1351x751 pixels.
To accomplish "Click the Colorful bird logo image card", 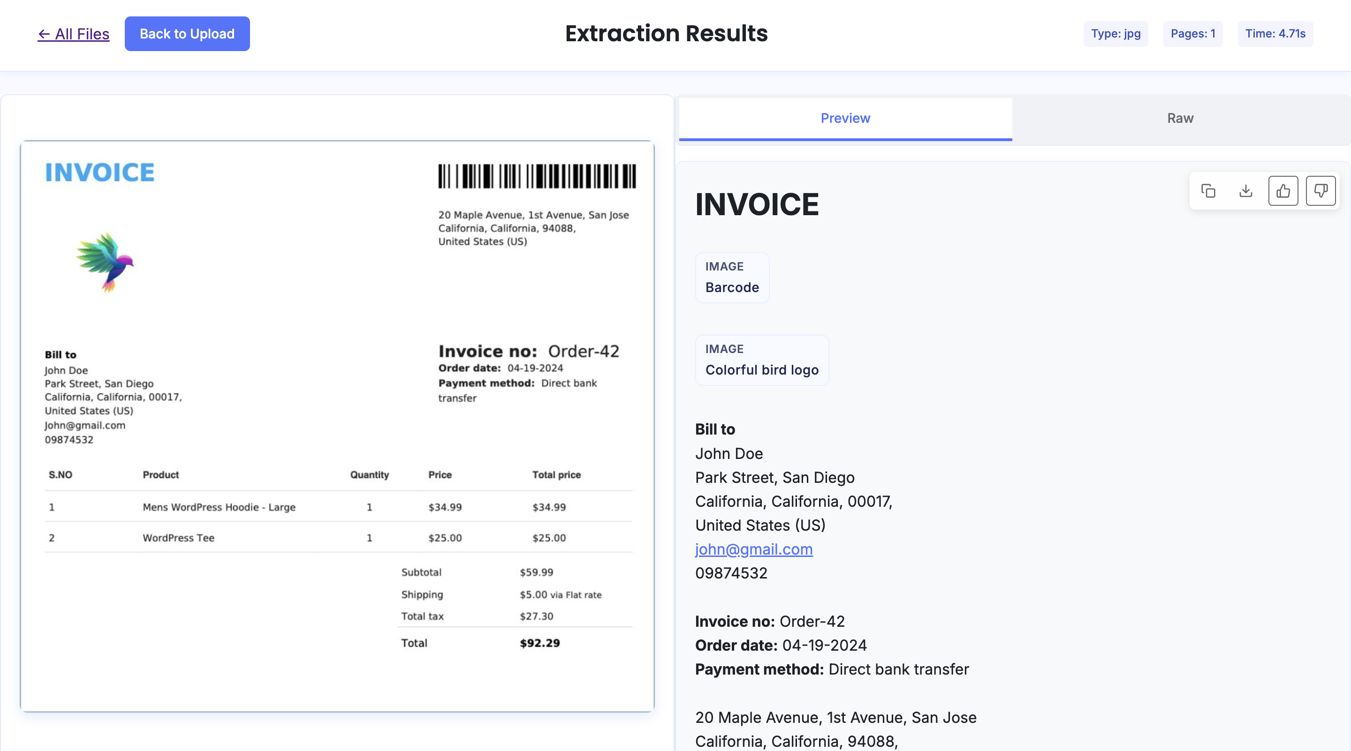I will 761,360.
